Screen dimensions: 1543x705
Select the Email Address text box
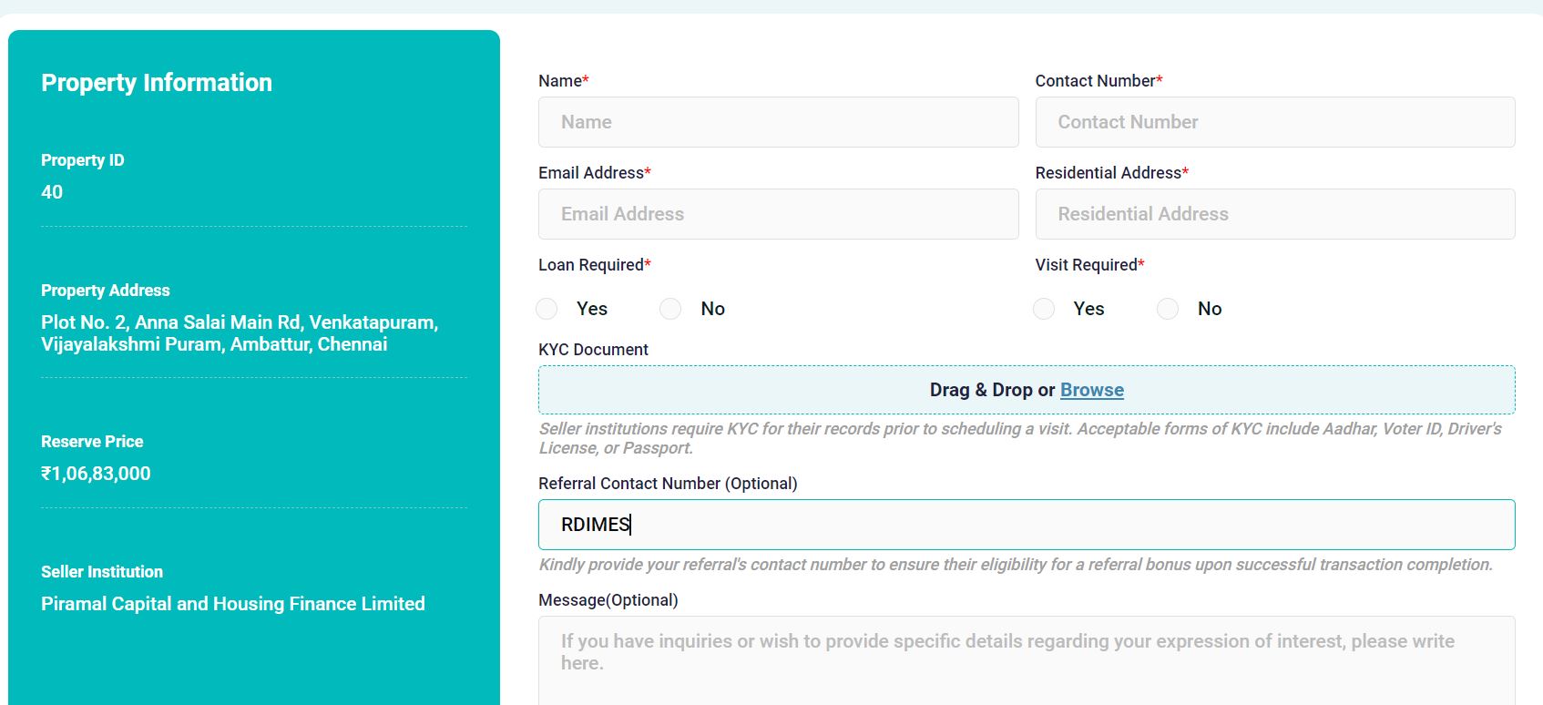pos(778,214)
